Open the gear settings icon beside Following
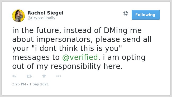The height and width of the screenshot is (97, 172). (x=126, y=13)
